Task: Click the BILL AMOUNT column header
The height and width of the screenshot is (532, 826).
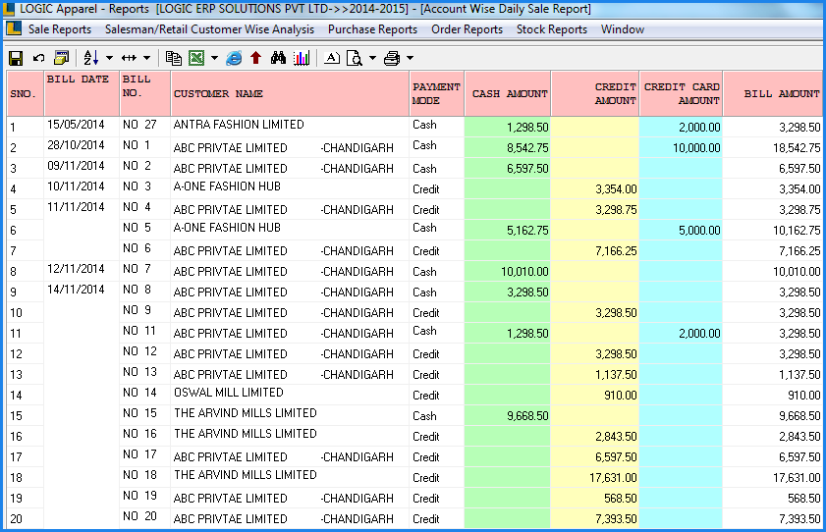Action: pos(773,93)
